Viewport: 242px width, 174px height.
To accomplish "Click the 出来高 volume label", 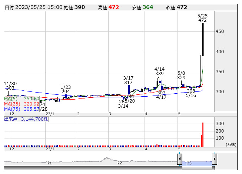I will click(x=26, y=119).
